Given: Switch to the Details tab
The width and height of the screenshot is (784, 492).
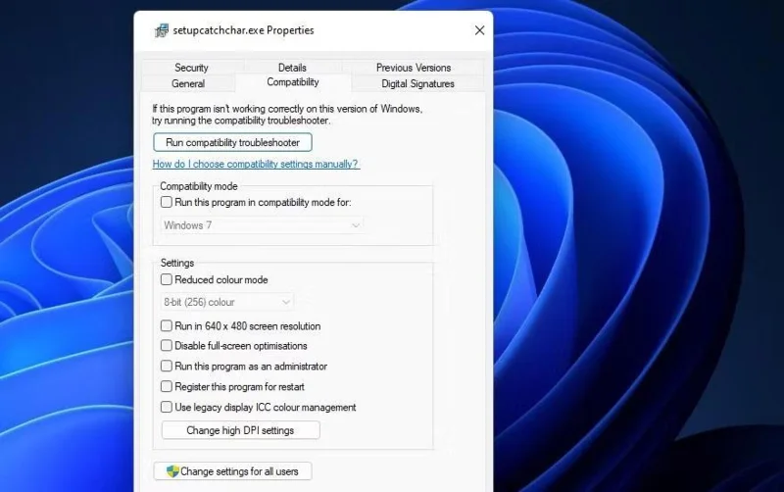Looking at the screenshot, I should tap(292, 68).
